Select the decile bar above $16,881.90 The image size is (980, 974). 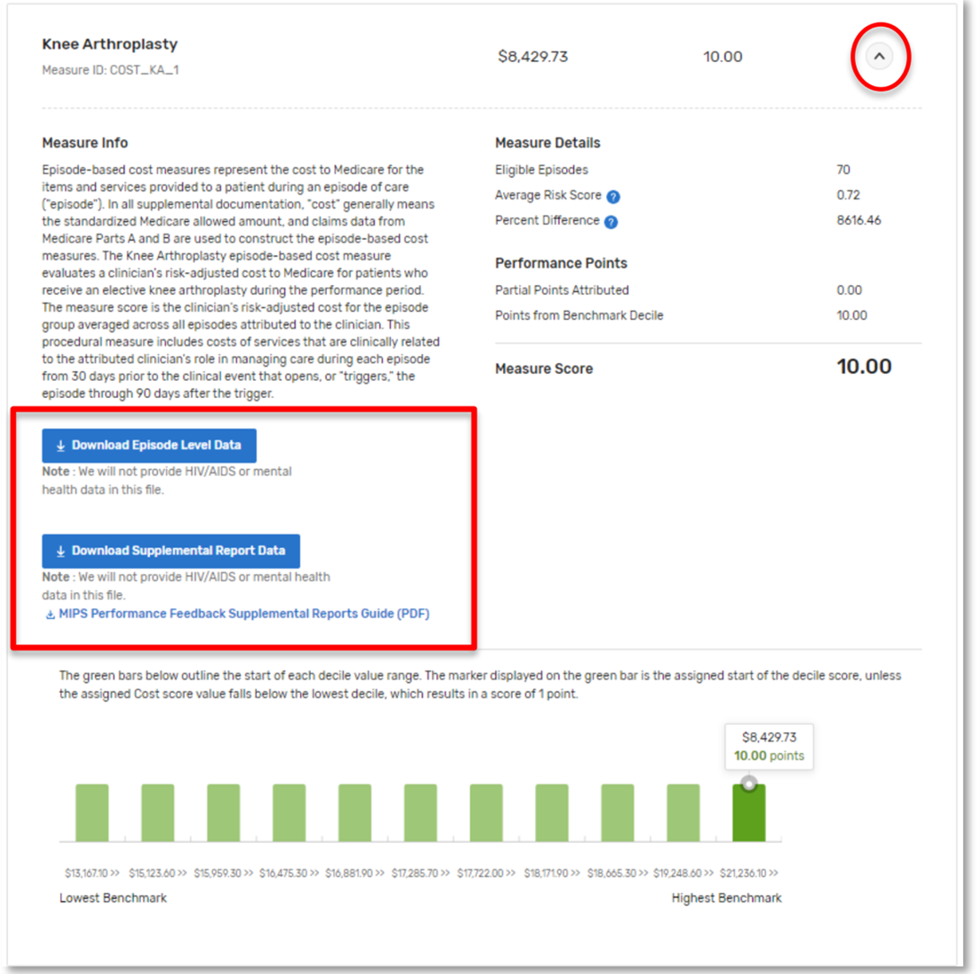(x=355, y=812)
